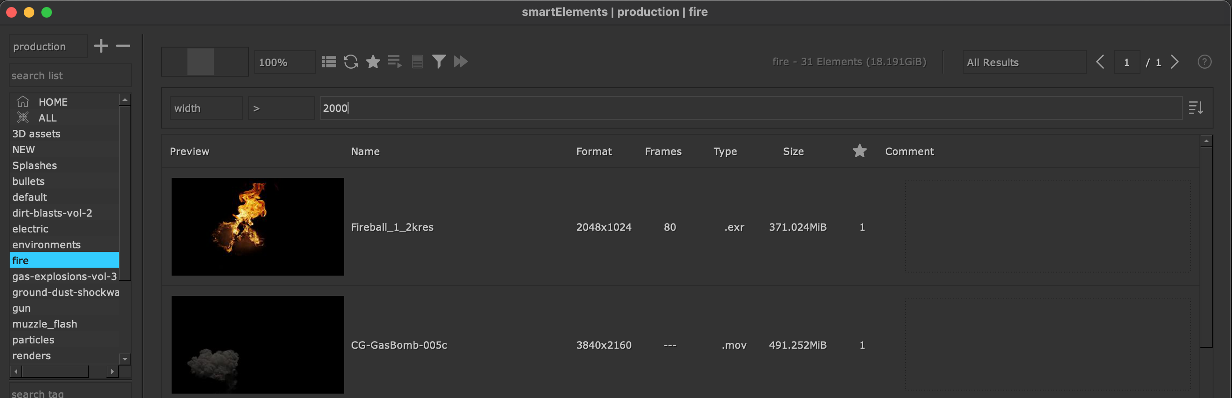The height and width of the screenshot is (398, 1232).
Task: Open the 'All Results' dropdown
Action: pyautogui.click(x=1023, y=62)
